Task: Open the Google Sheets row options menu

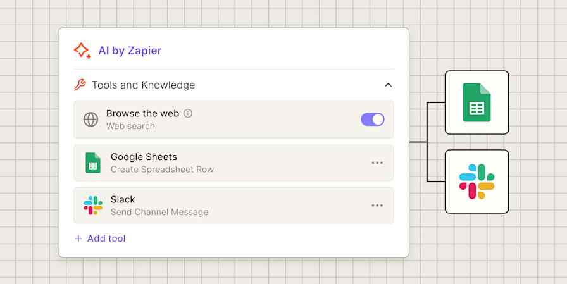Action: [x=377, y=163]
